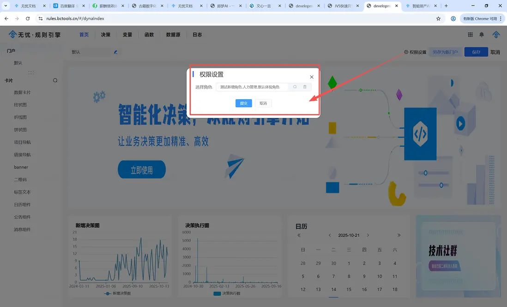Screen dimensions: 507x307
Task: Click the apps grid icon in the header
Action: [x=470, y=34]
